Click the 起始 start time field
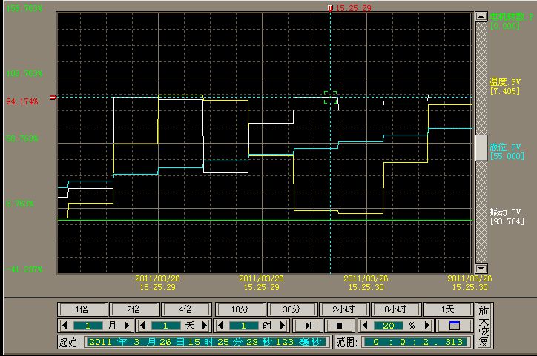This screenshot has height=356, width=537. (208, 342)
